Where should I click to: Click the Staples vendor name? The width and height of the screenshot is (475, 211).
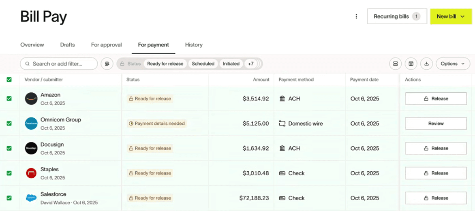(50, 169)
